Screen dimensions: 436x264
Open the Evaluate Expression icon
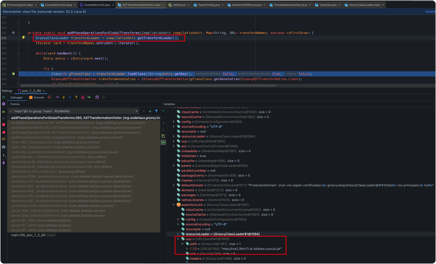click(97, 97)
